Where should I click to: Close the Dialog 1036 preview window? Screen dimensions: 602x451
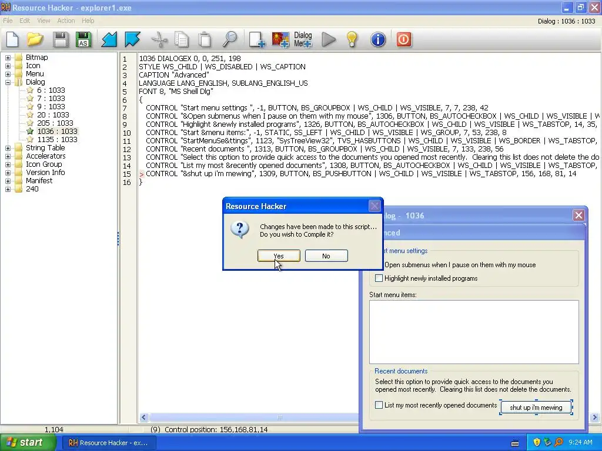pyautogui.click(x=578, y=215)
